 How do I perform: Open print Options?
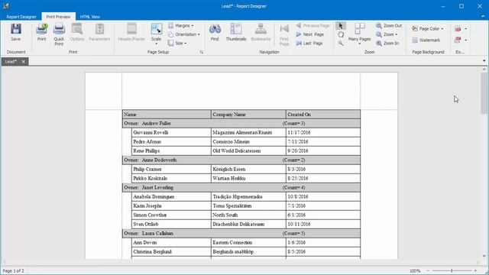(x=77, y=32)
